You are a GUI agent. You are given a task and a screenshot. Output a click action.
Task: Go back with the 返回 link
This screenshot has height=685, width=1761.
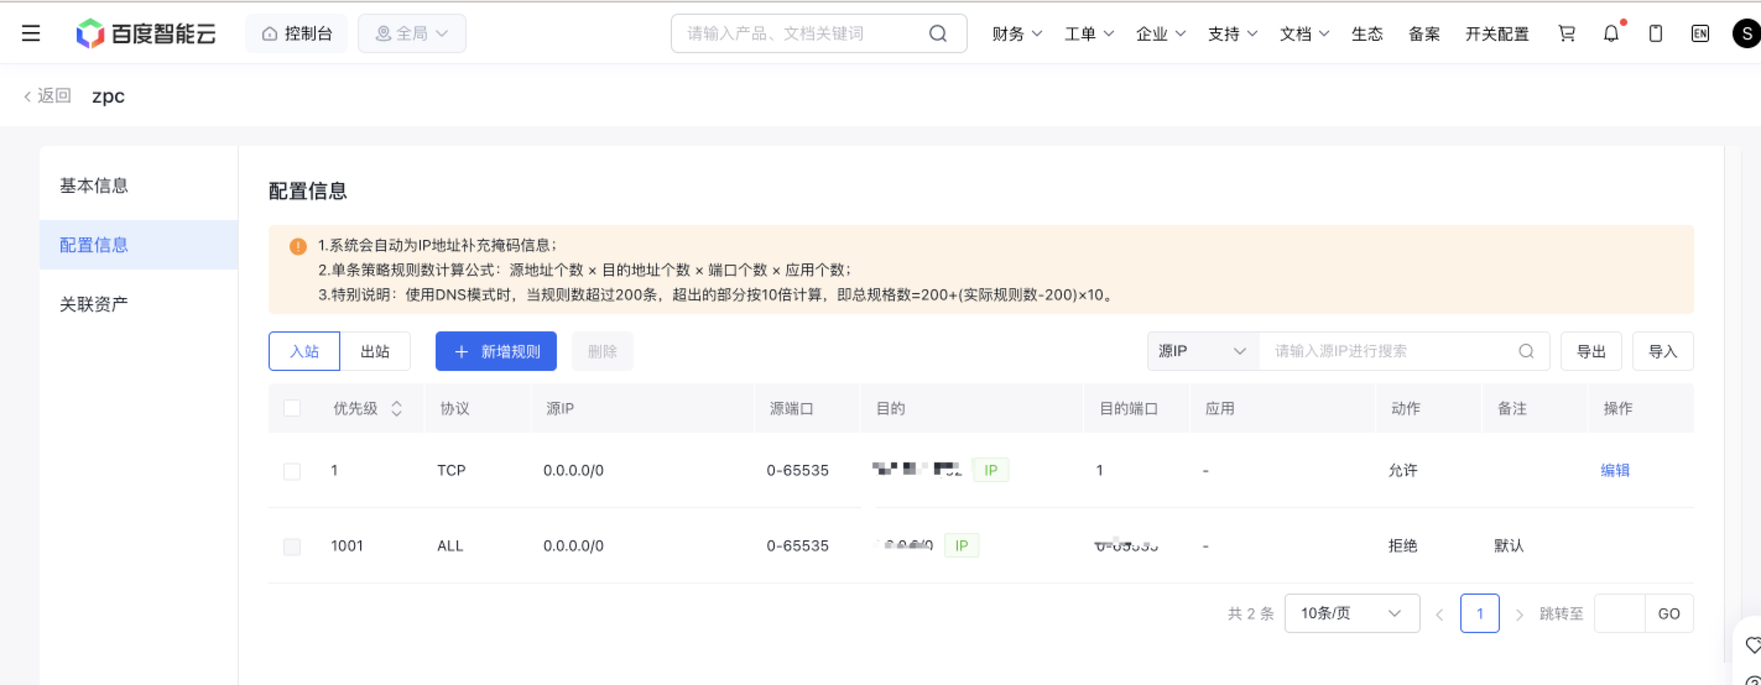[x=47, y=96]
